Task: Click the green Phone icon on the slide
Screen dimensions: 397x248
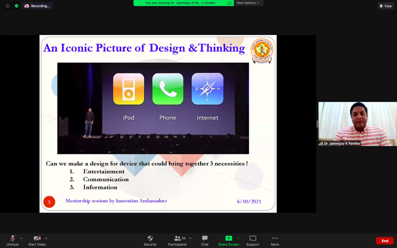Action: pyautogui.click(x=168, y=89)
